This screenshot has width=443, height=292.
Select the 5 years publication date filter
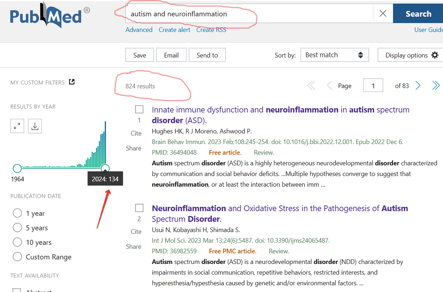(x=17, y=228)
